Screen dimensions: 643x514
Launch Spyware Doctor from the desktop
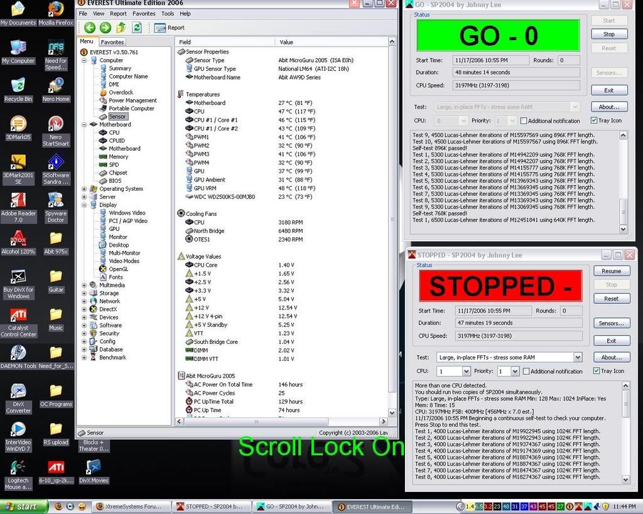pyautogui.click(x=56, y=207)
